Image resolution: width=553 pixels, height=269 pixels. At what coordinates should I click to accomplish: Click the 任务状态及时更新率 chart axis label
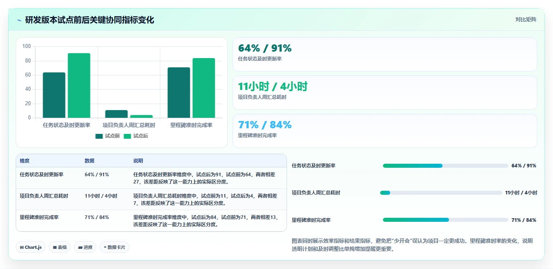click(67, 125)
